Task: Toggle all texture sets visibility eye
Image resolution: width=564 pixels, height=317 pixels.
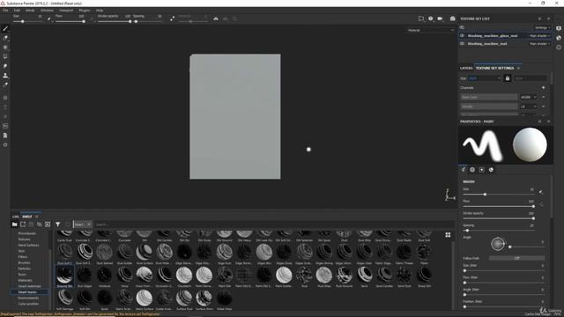Action: [x=462, y=27]
